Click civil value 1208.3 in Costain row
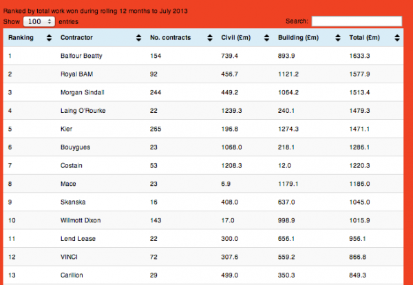 click(231, 165)
